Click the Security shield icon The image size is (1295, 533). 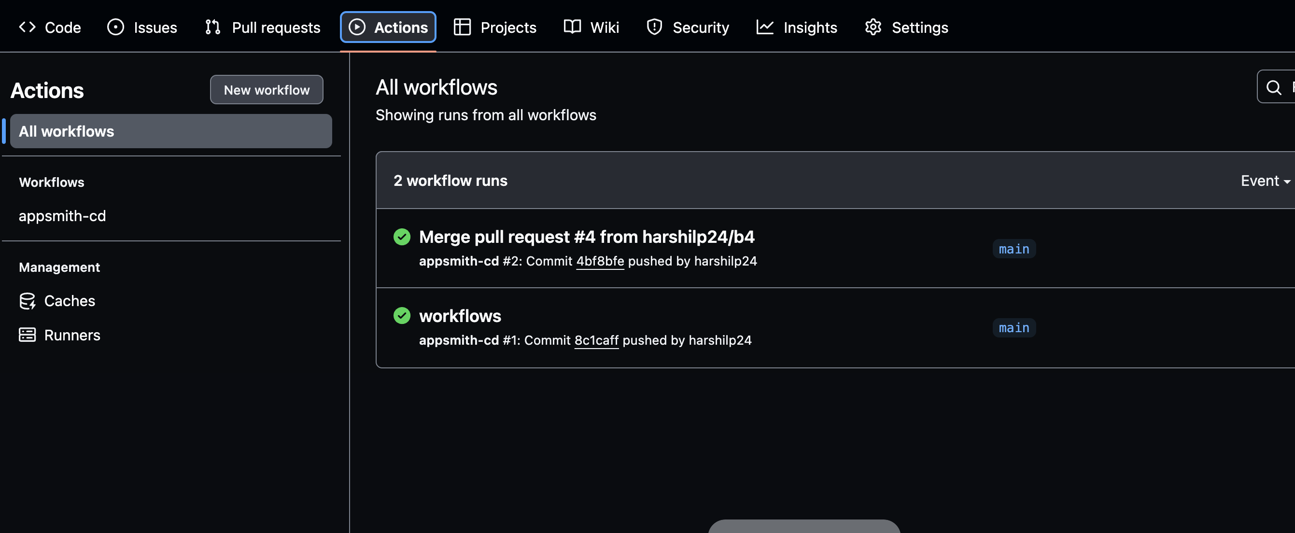point(653,27)
